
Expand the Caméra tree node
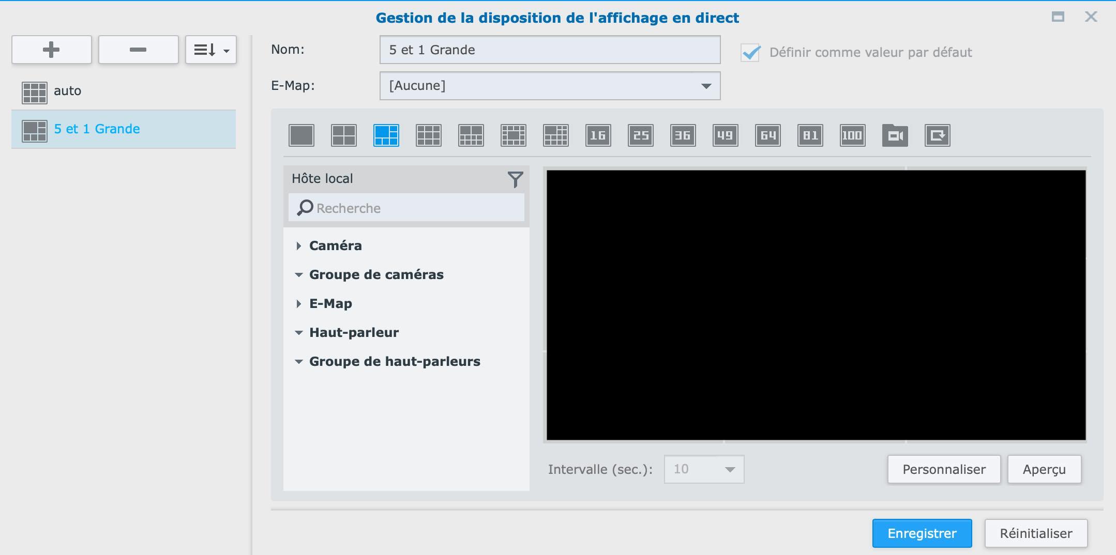(298, 246)
